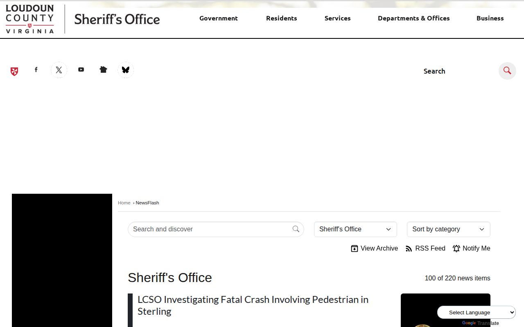The height and width of the screenshot is (327, 524).
Task: Open the Facebook social icon
Action: tap(36, 70)
